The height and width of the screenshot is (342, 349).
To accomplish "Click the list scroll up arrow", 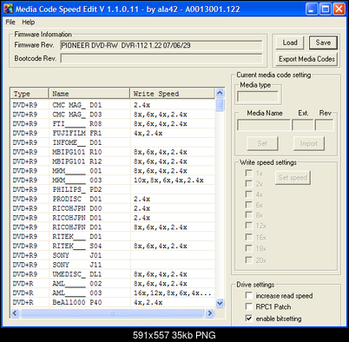I will click(220, 93).
